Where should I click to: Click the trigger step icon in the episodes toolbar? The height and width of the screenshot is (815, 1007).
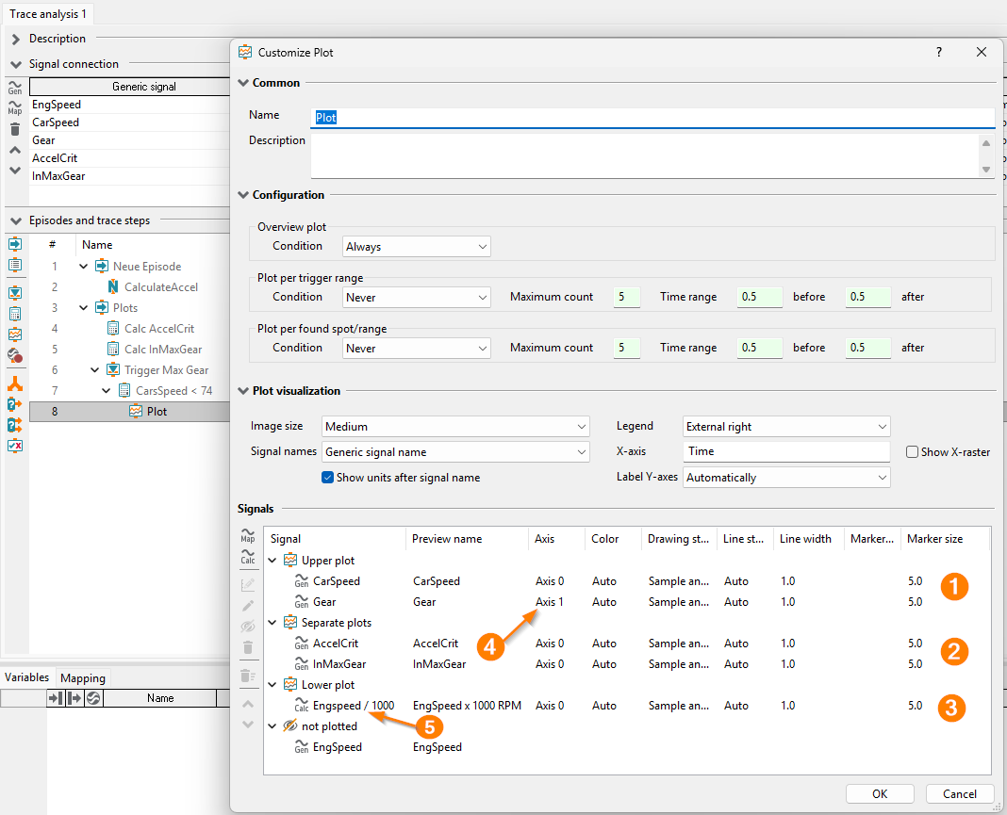coord(15,293)
